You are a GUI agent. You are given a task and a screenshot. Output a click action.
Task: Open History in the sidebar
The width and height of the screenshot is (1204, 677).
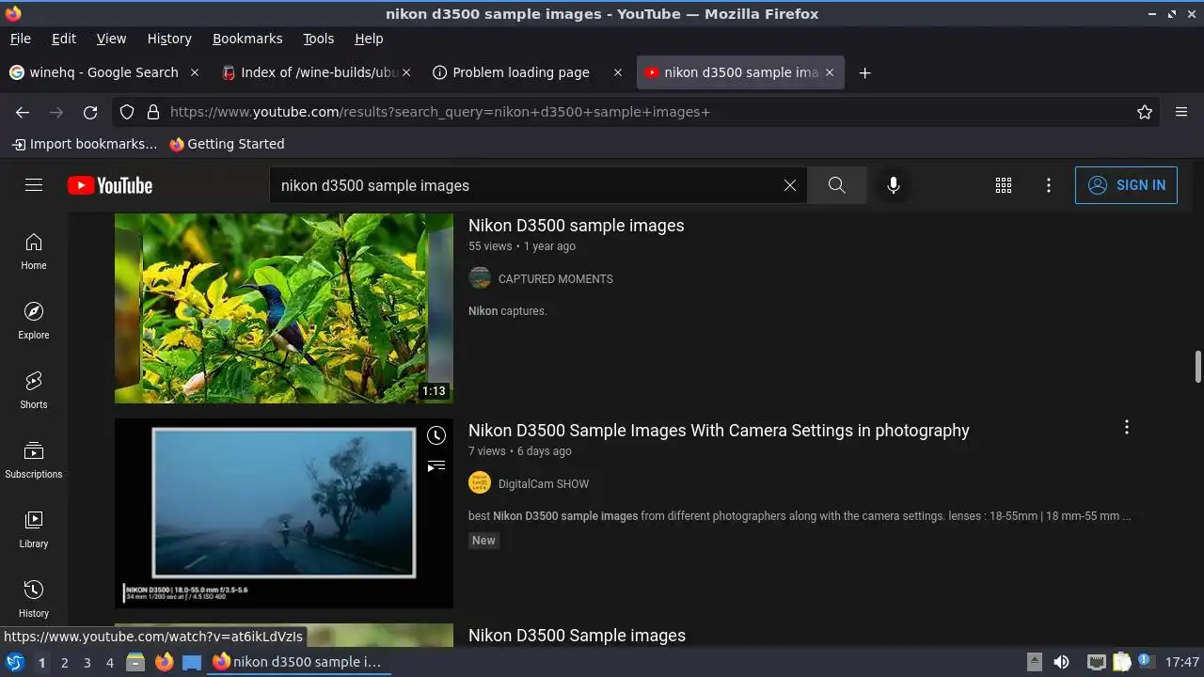34,599
